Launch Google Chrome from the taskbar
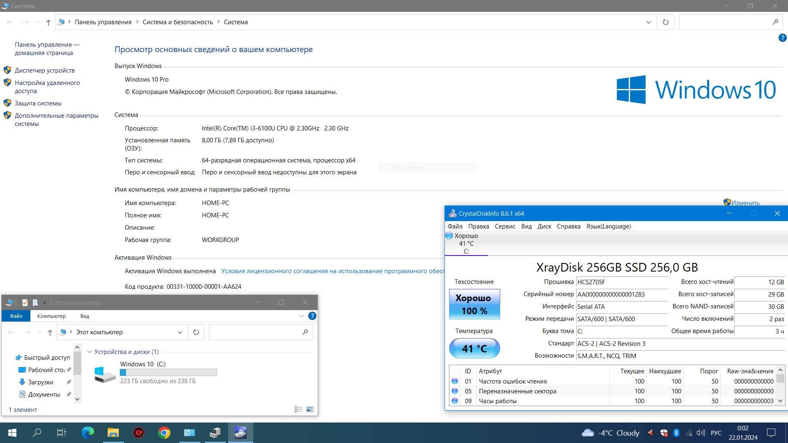Viewport: 788px width, 443px height. pyautogui.click(x=164, y=433)
